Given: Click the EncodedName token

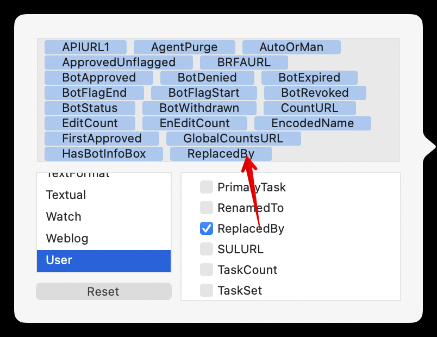Looking at the screenshot, I should coord(313,123).
